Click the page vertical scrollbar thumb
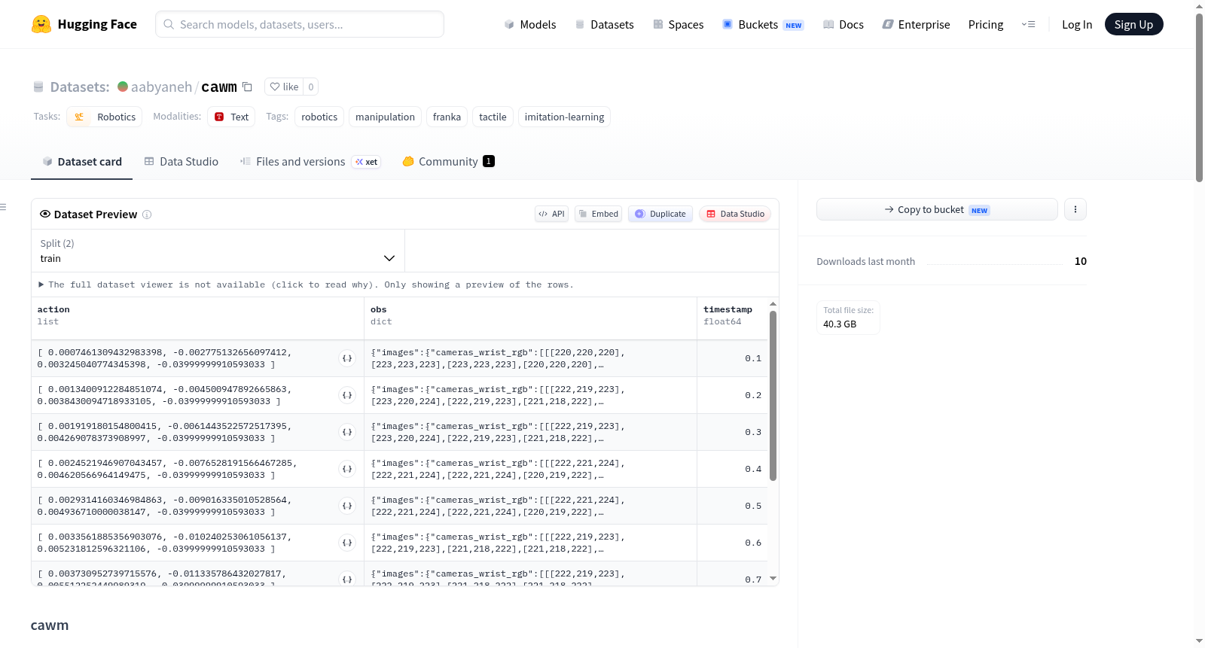 (1199, 98)
